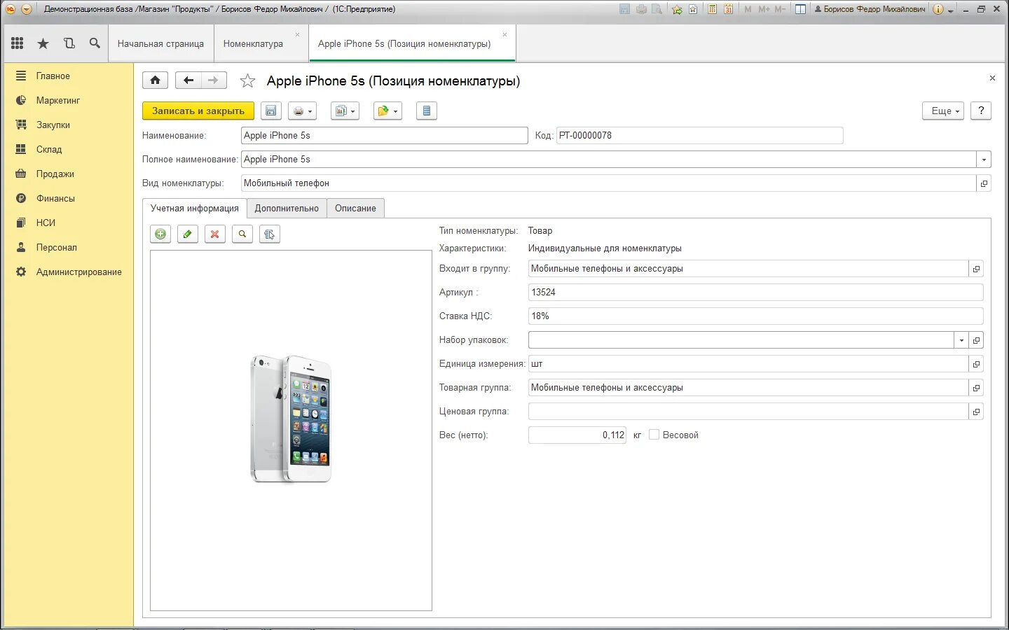The height and width of the screenshot is (630, 1009).
Task: Open the calendar in the title bar
Action: [x=729, y=9]
